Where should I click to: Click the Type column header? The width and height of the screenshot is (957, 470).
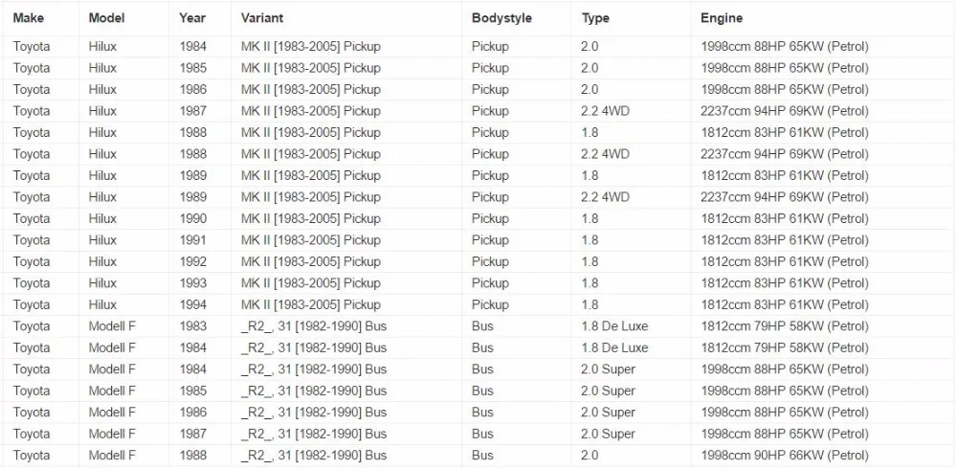tap(595, 18)
